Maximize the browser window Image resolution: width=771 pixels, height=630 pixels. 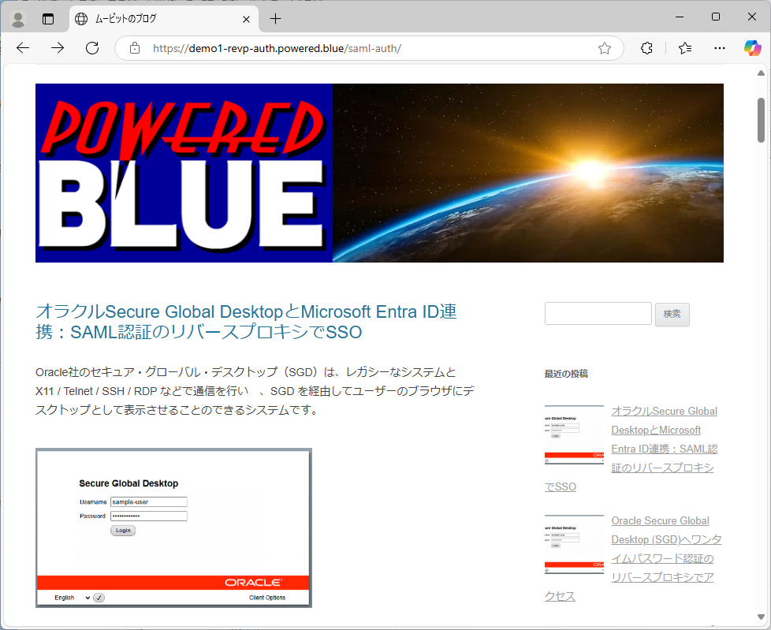tap(716, 17)
